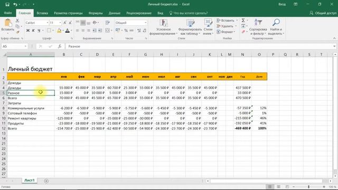Expand the Calibri font name dropdown
Screen dimensions: 338x190
(47, 23)
